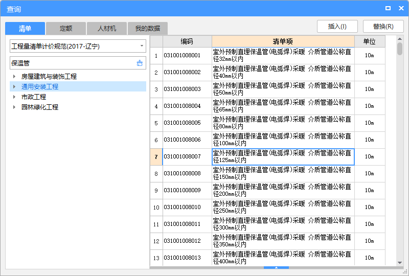Select 园林绿化工程 in the tree
409x276 pixels.
[x=40, y=107]
